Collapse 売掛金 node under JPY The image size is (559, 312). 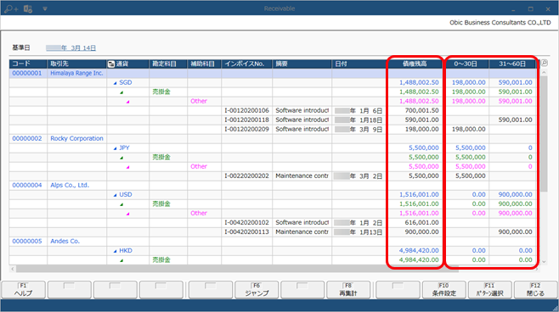[121, 158]
